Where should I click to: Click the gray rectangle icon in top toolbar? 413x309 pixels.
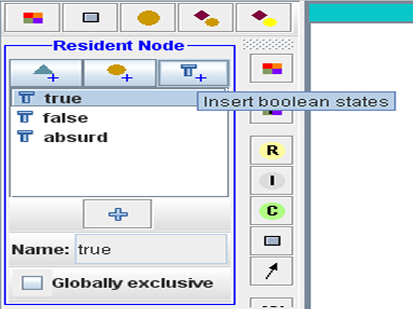pyautogui.click(x=90, y=18)
